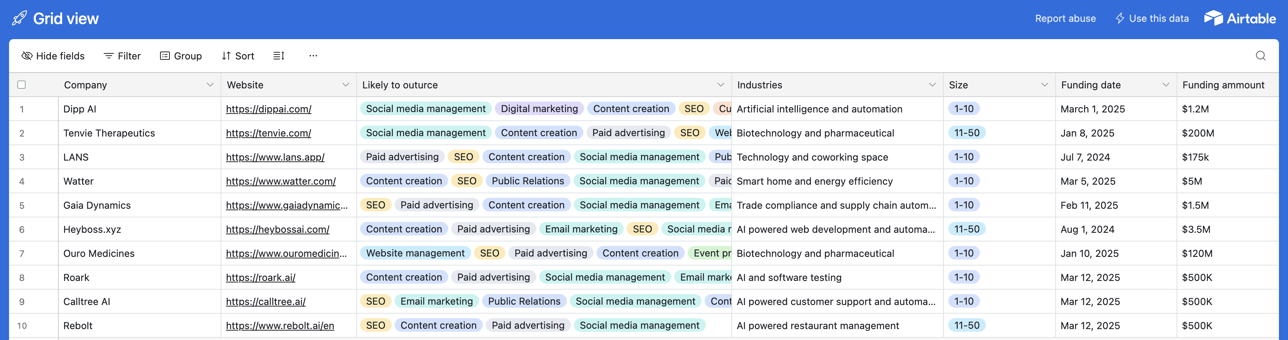
Task: Open the https://www.lans.app/ link
Action: click(275, 157)
